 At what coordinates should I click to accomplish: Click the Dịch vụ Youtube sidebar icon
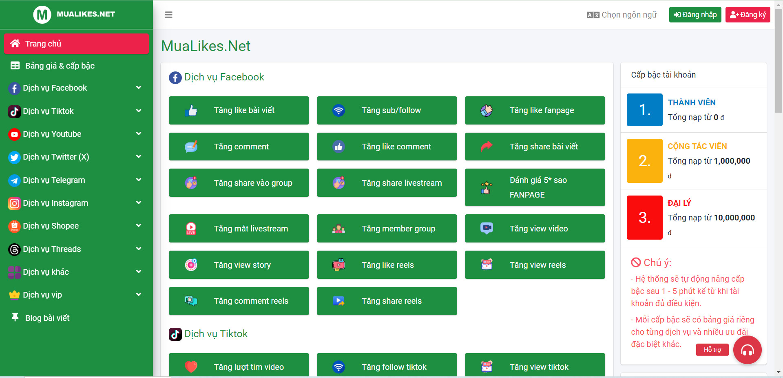[x=14, y=134]
